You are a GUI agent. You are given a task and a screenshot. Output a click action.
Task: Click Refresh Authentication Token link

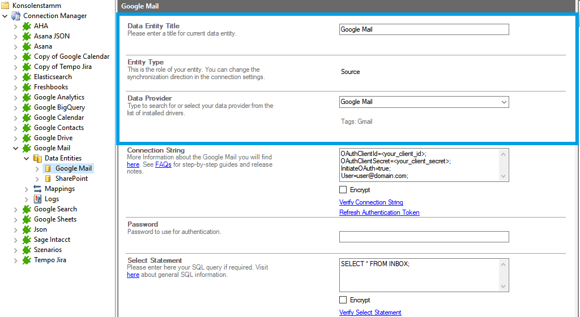pos(379,212)
